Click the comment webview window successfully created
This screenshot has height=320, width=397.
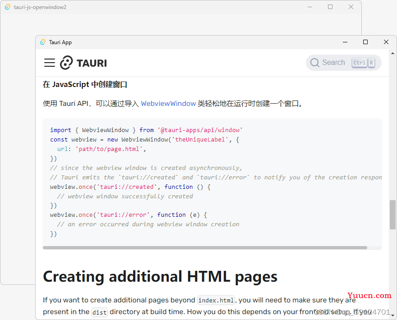point(125,197)
